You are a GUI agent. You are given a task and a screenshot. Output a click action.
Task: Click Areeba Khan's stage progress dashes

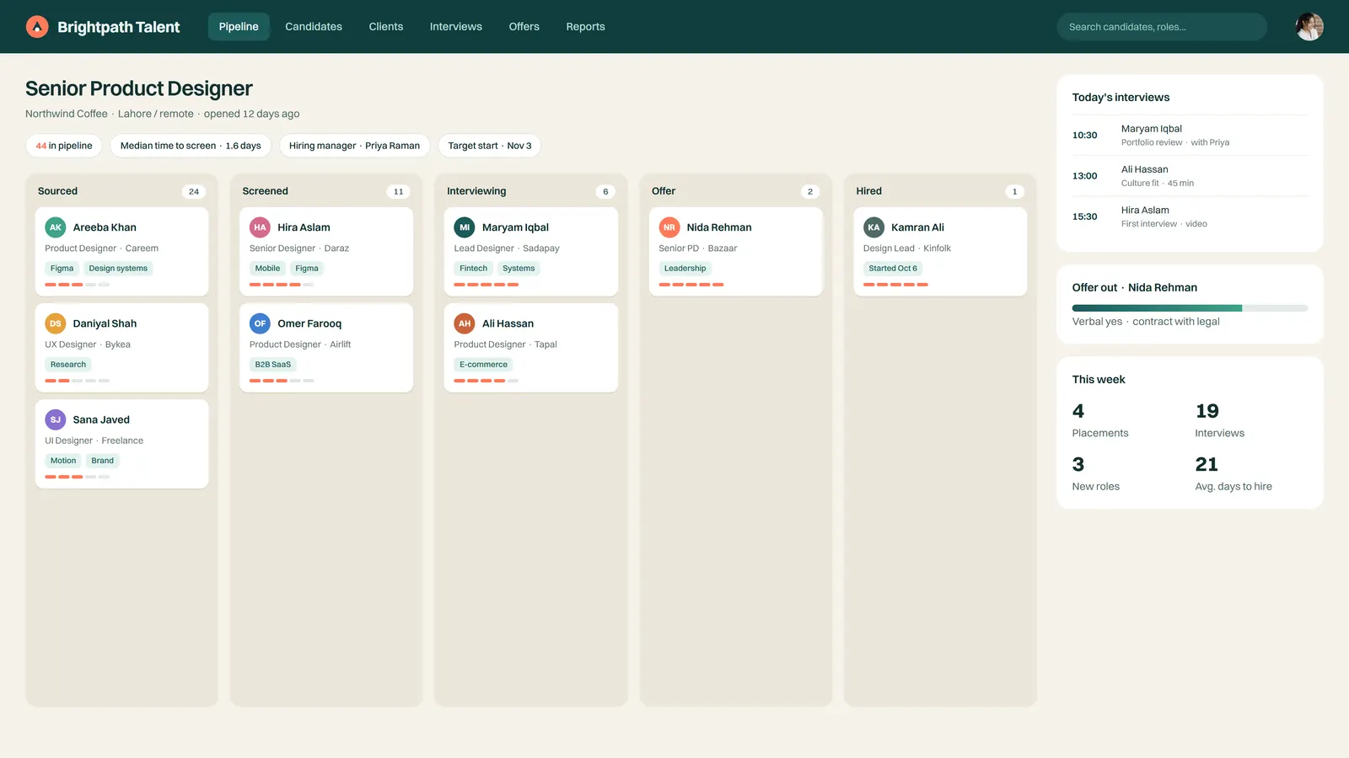point(78,285)
